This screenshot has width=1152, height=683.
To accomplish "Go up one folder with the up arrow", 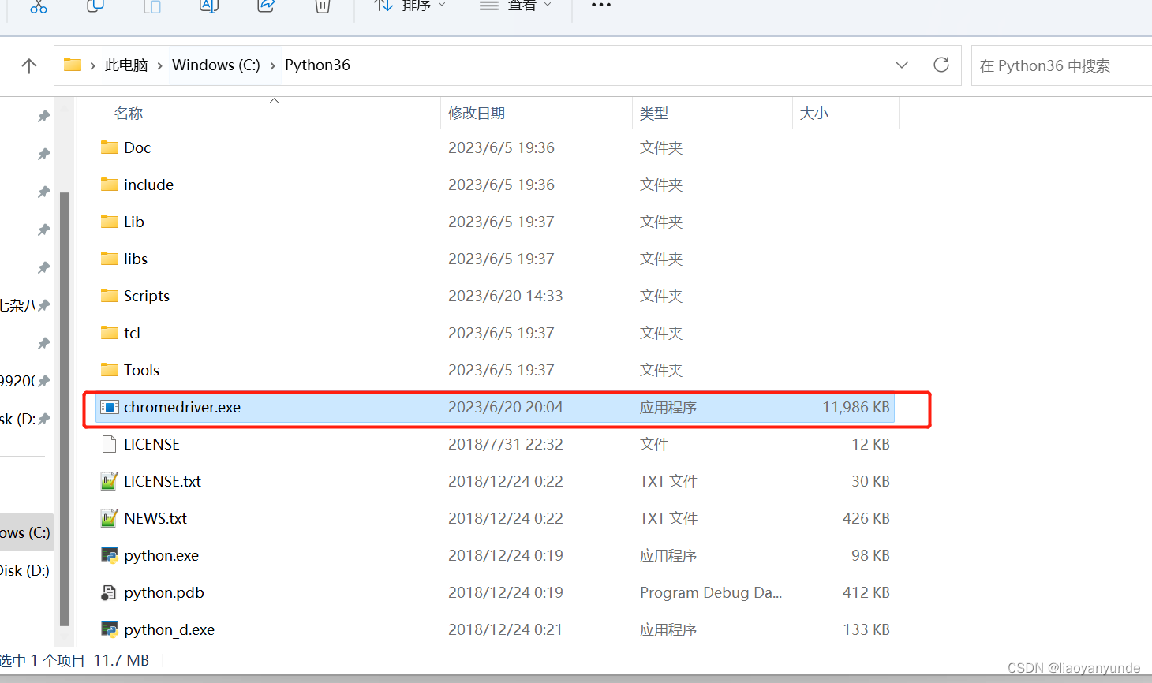I will click(29, 65).
